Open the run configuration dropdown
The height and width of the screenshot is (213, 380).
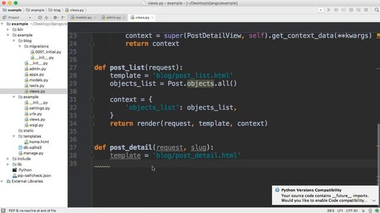(x=321, y=10)
